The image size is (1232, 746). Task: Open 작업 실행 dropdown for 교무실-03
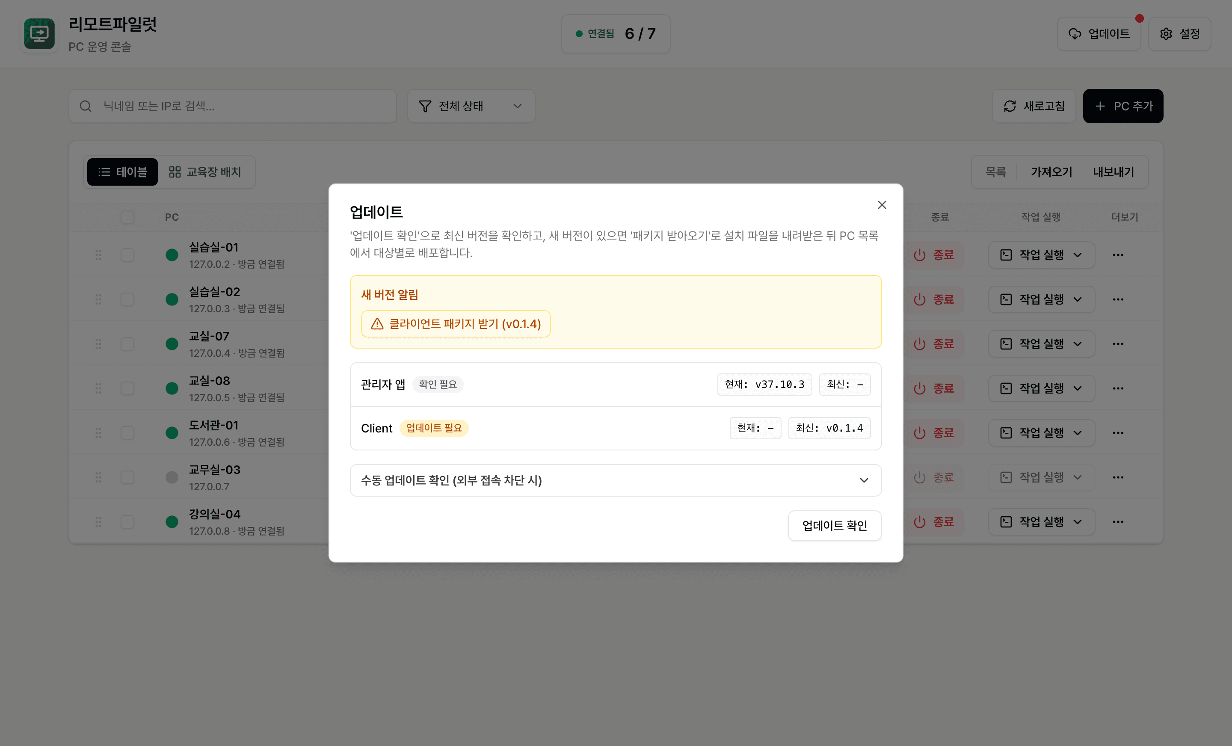click(x=1042, y=477)
